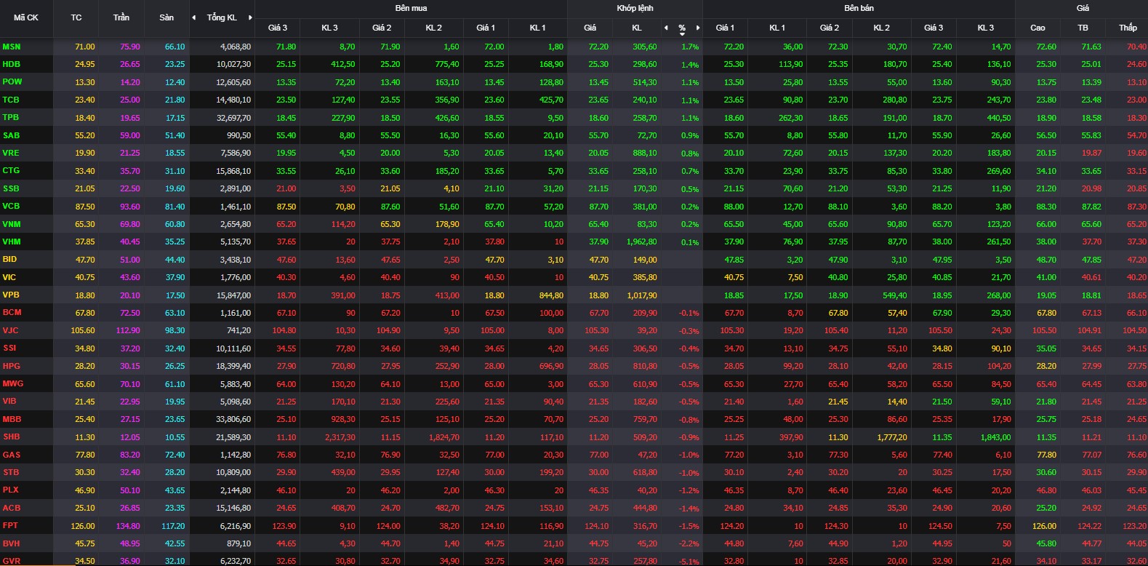Click KL 3 header under Bên bán
Viewport: 1148px width, 566px height.
tap(985, 28)
